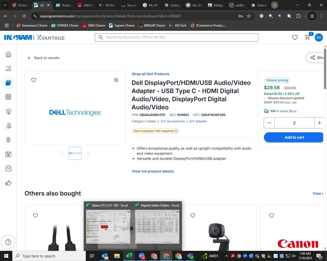Switch to the D&H browser tab
Viewport: 327px width, 261px height.
[86, 5]
